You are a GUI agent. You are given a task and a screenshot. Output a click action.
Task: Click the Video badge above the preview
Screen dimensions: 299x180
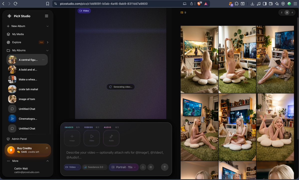(84, 11)
